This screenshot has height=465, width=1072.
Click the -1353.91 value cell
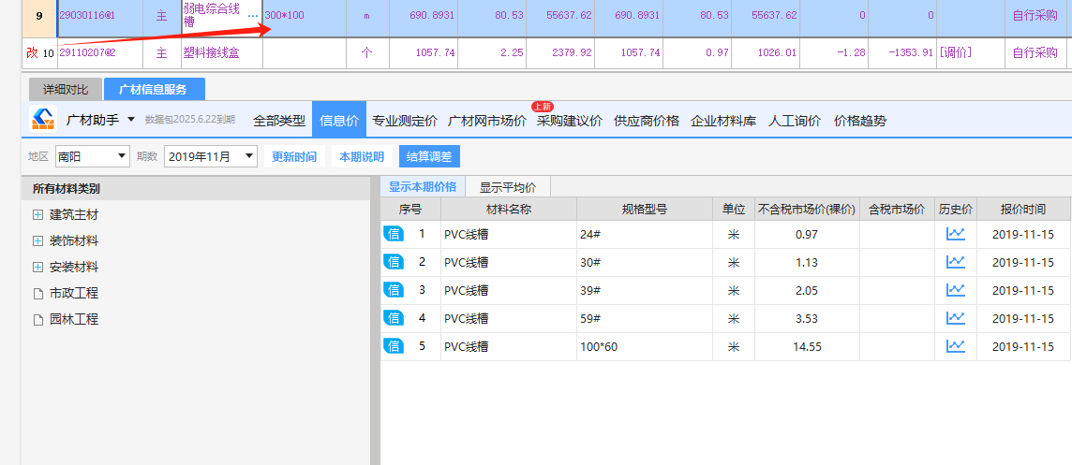pyautogui.click(x=902, y=53)
